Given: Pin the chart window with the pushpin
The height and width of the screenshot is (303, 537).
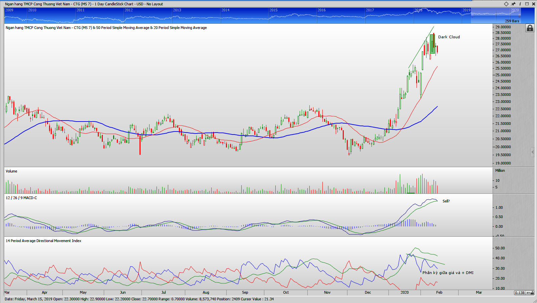Looking at the screenshot, I should coord(513,4).
